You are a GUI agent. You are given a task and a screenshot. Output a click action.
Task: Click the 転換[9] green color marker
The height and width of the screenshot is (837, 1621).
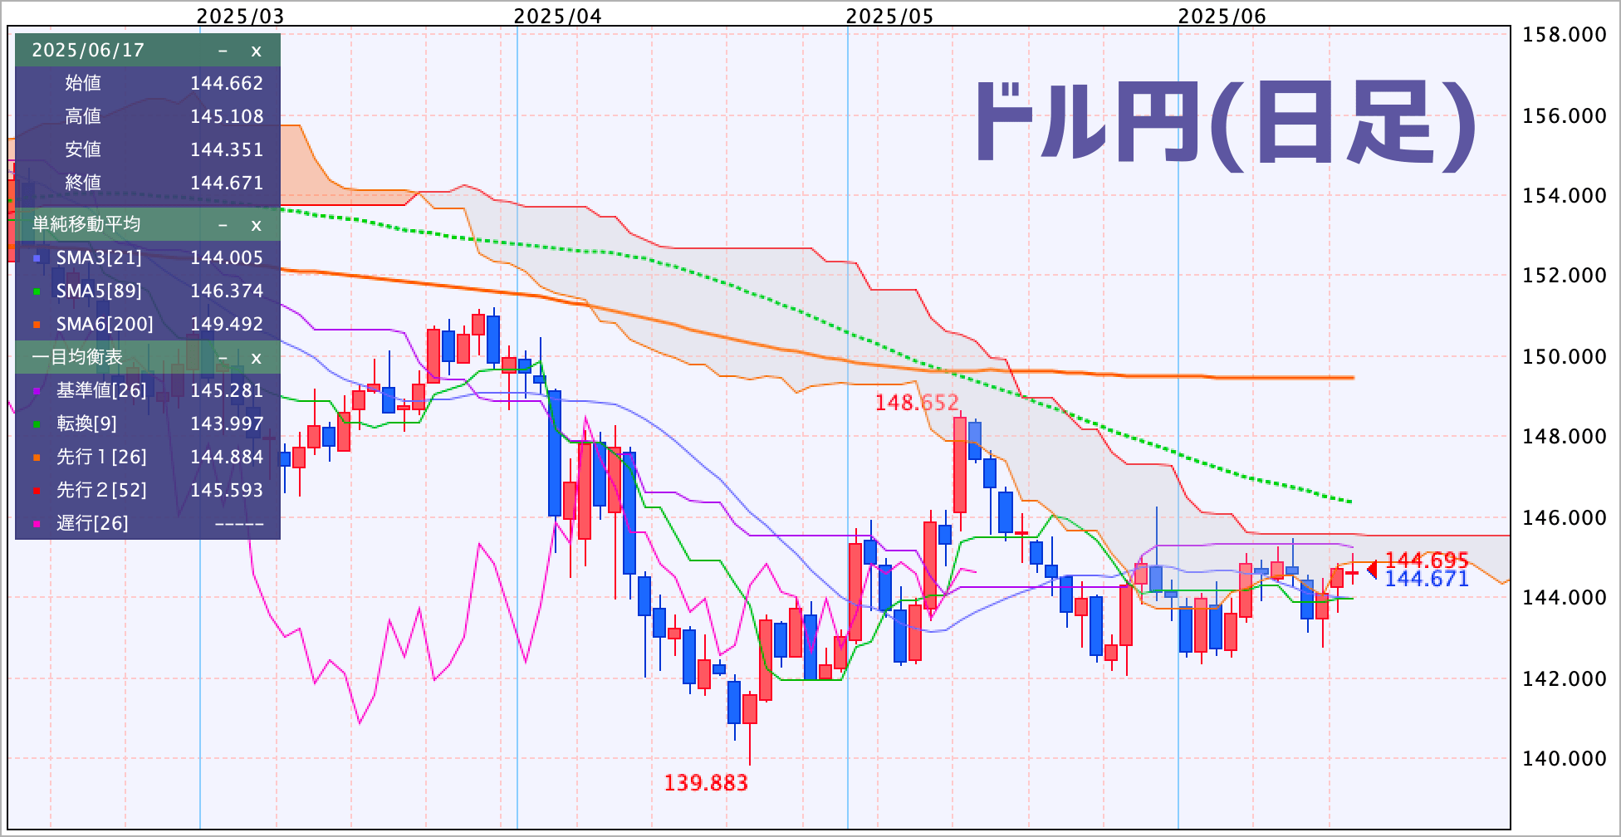point(37,425)
